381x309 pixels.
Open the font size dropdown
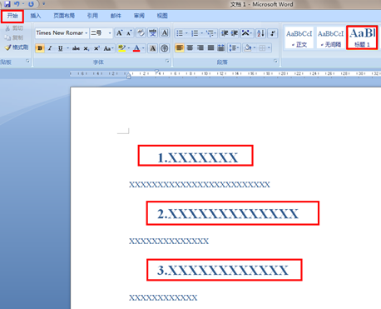[x=110, y=33]
